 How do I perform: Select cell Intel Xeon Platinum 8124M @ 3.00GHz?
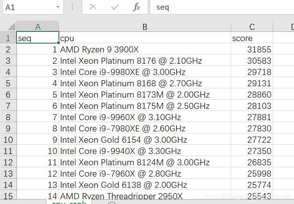[x=145, y=162]
